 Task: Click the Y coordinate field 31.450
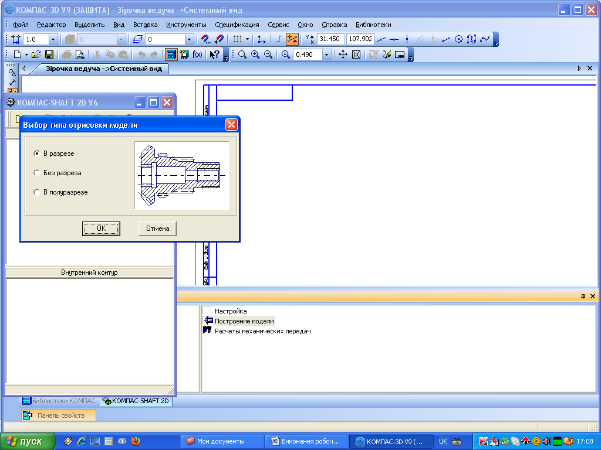click(x=330, y=39)
